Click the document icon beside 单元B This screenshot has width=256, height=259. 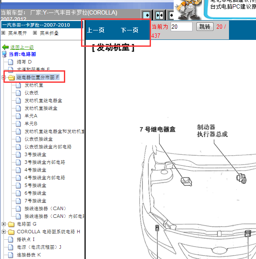(18, 123)
